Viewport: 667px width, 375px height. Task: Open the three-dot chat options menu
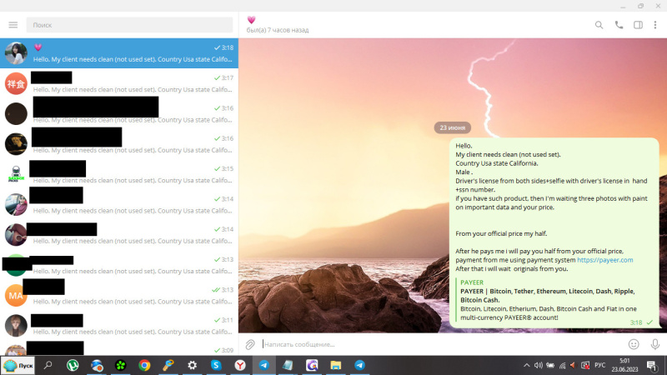click(655, 25)
